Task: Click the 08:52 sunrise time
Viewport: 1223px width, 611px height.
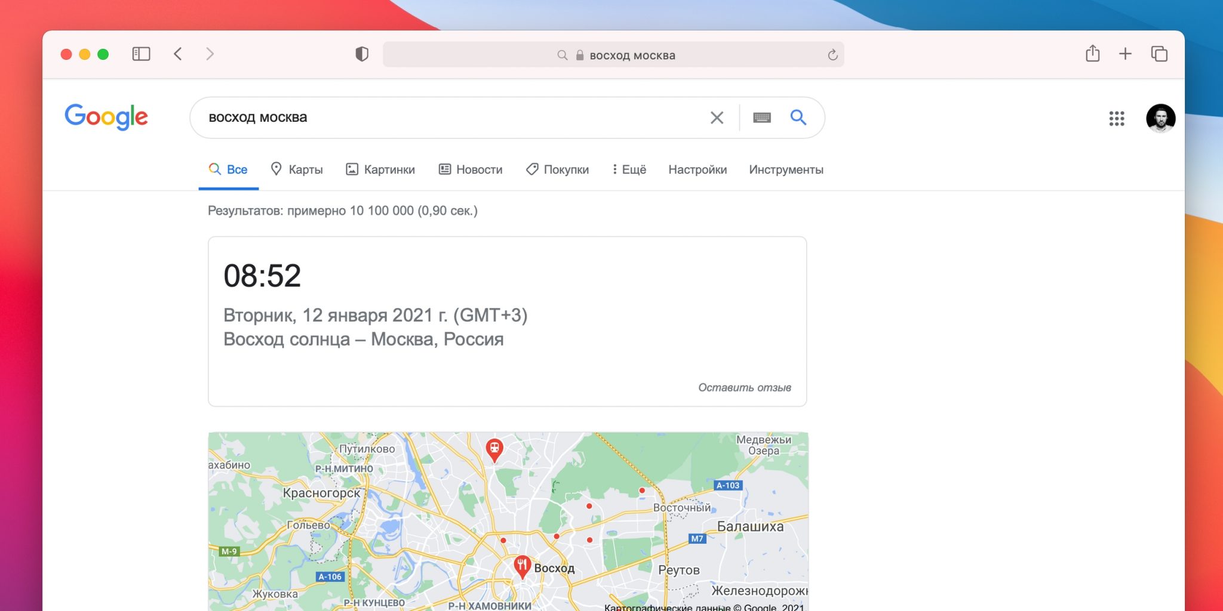Action: [x=262, y=276]
